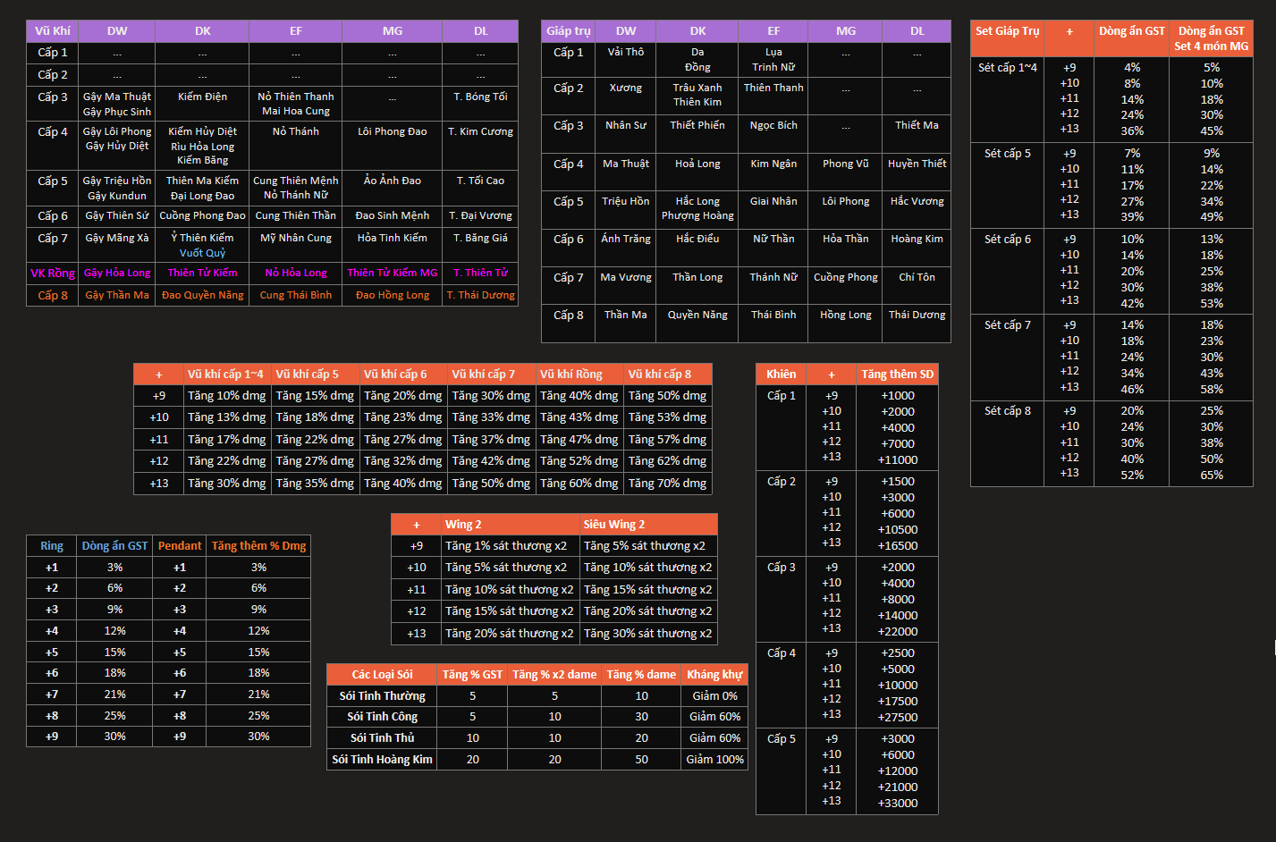Click the "Khiên" table header

point(781,375)
